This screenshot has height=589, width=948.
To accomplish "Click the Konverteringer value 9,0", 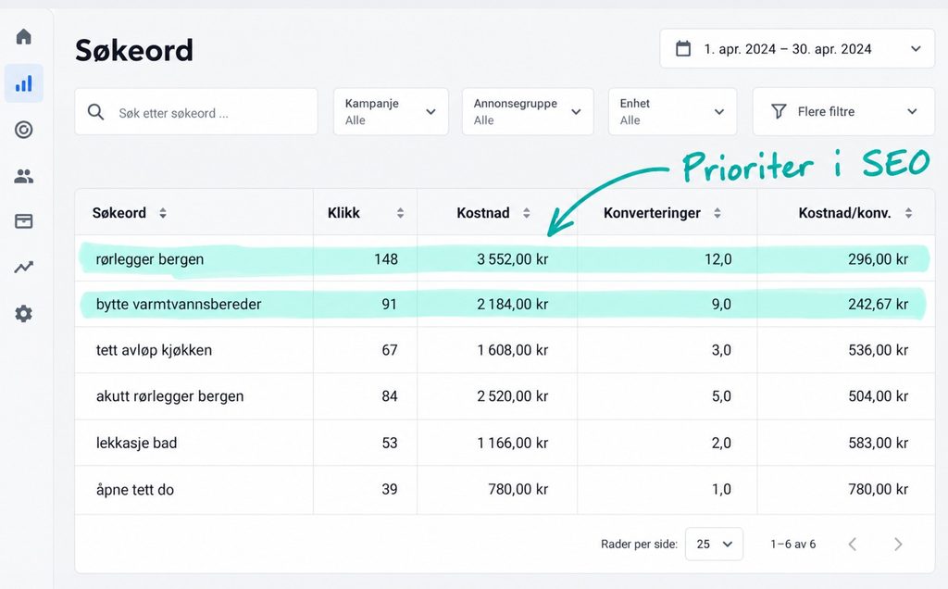I will click(721, 304).
